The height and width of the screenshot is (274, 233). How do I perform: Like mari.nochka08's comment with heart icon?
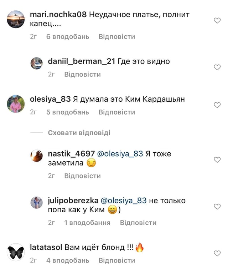217,21
